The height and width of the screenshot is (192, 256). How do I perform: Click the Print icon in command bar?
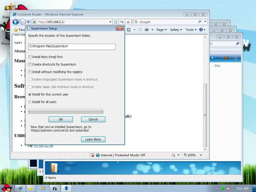tap(147, 29)
